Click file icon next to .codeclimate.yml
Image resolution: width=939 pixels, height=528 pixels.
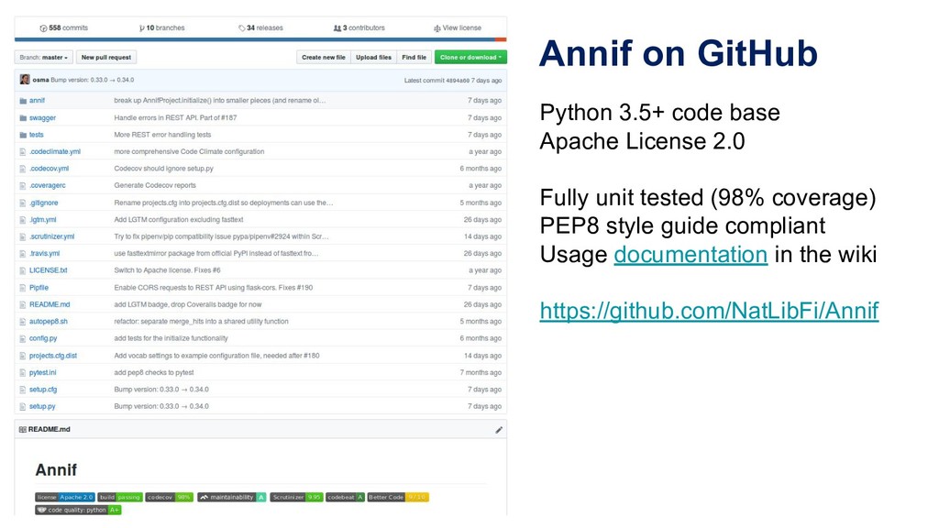(23, 152)
